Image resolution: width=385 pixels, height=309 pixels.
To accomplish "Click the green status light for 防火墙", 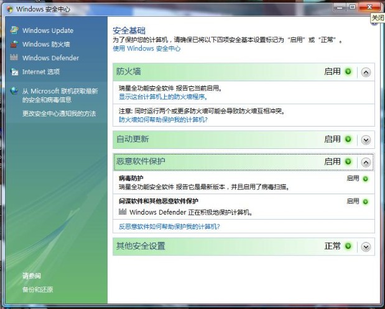I will (348, 71).
